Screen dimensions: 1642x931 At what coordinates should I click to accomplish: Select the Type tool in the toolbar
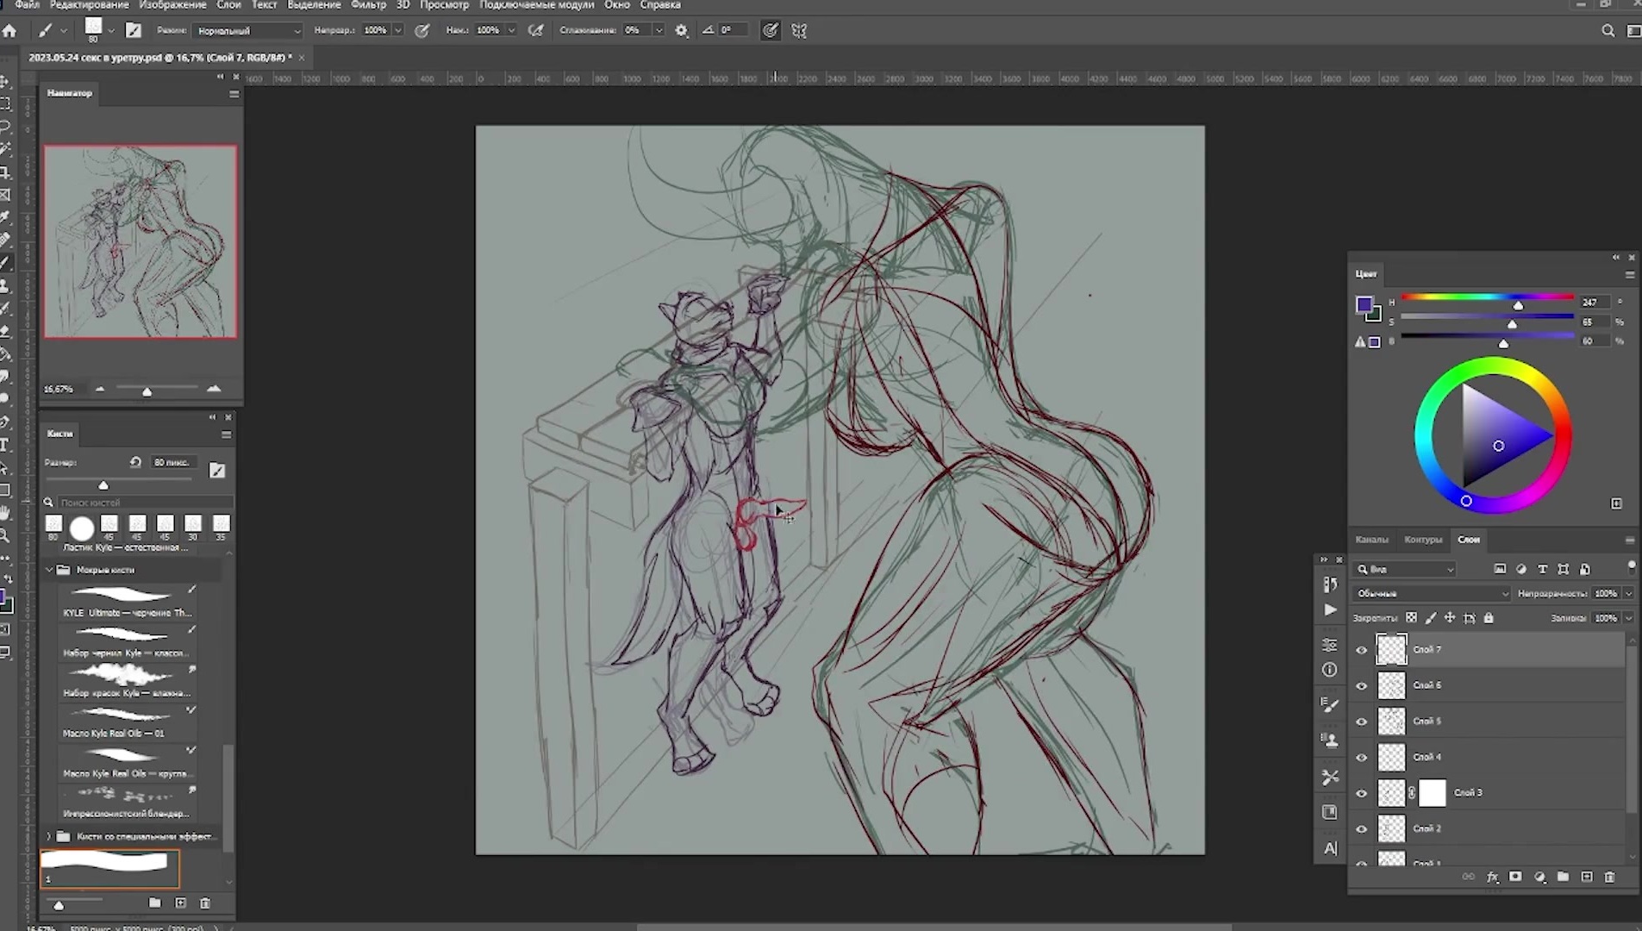point(5,445)
